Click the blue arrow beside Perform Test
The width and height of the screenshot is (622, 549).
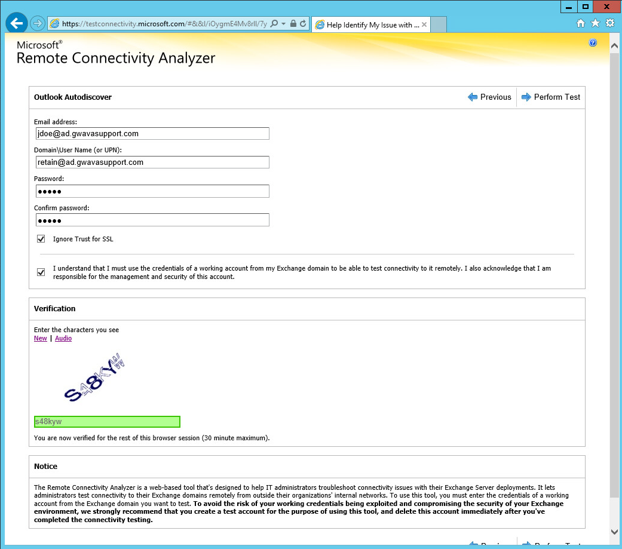coord(526,97)
